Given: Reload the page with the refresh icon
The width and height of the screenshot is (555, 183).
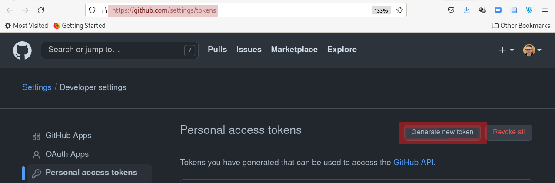Looking at the screenshot, I should coord(41,10).
